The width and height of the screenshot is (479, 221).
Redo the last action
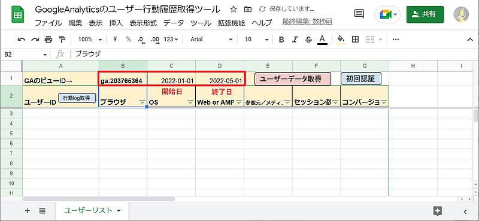(x=35, y=40)
